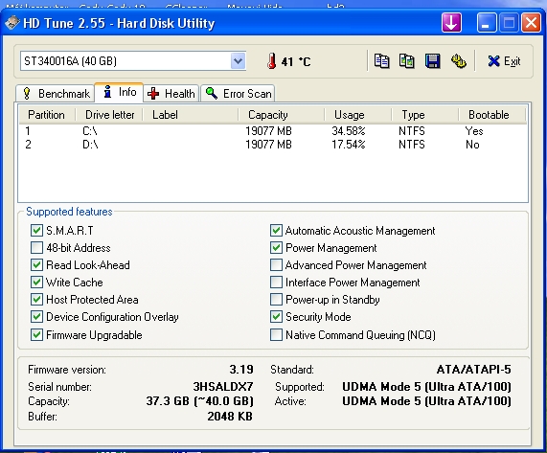Click the Bootable column header
547x453 pixels.
(x=491, y=115)
